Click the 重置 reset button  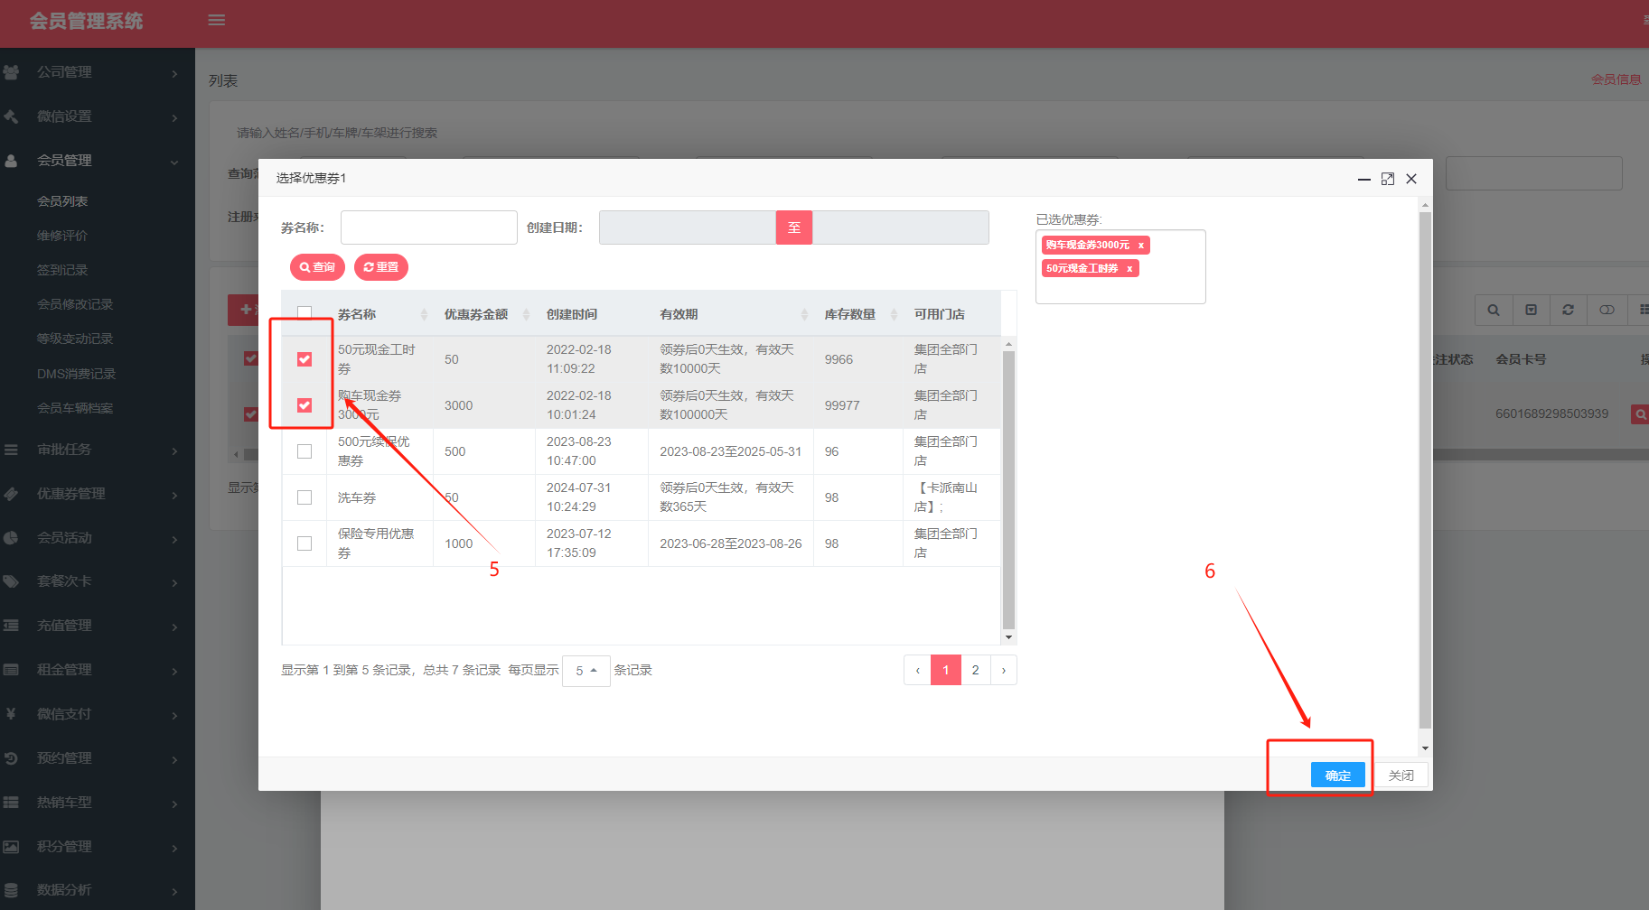(381, 267)
